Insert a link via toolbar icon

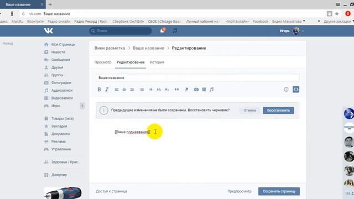click(186, 90)
